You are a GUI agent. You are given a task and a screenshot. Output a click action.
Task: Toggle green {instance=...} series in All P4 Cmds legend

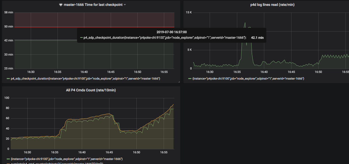(67, 159)
